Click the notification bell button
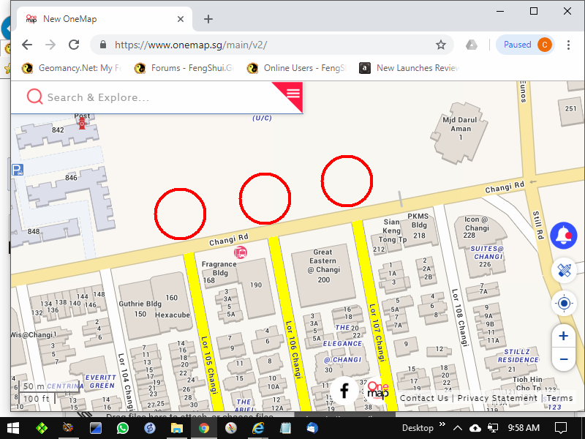The image size is (585, 439). (564, 236)
